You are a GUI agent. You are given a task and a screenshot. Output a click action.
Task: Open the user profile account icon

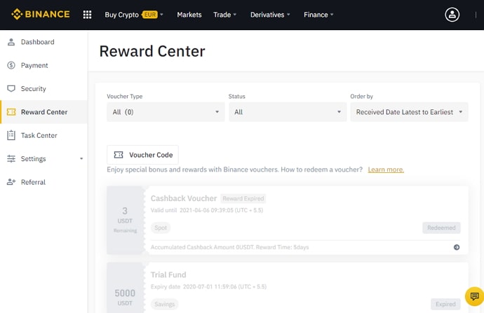click(x=452, y=15)
